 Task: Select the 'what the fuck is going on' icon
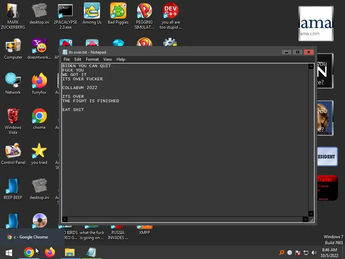[92, 233]
